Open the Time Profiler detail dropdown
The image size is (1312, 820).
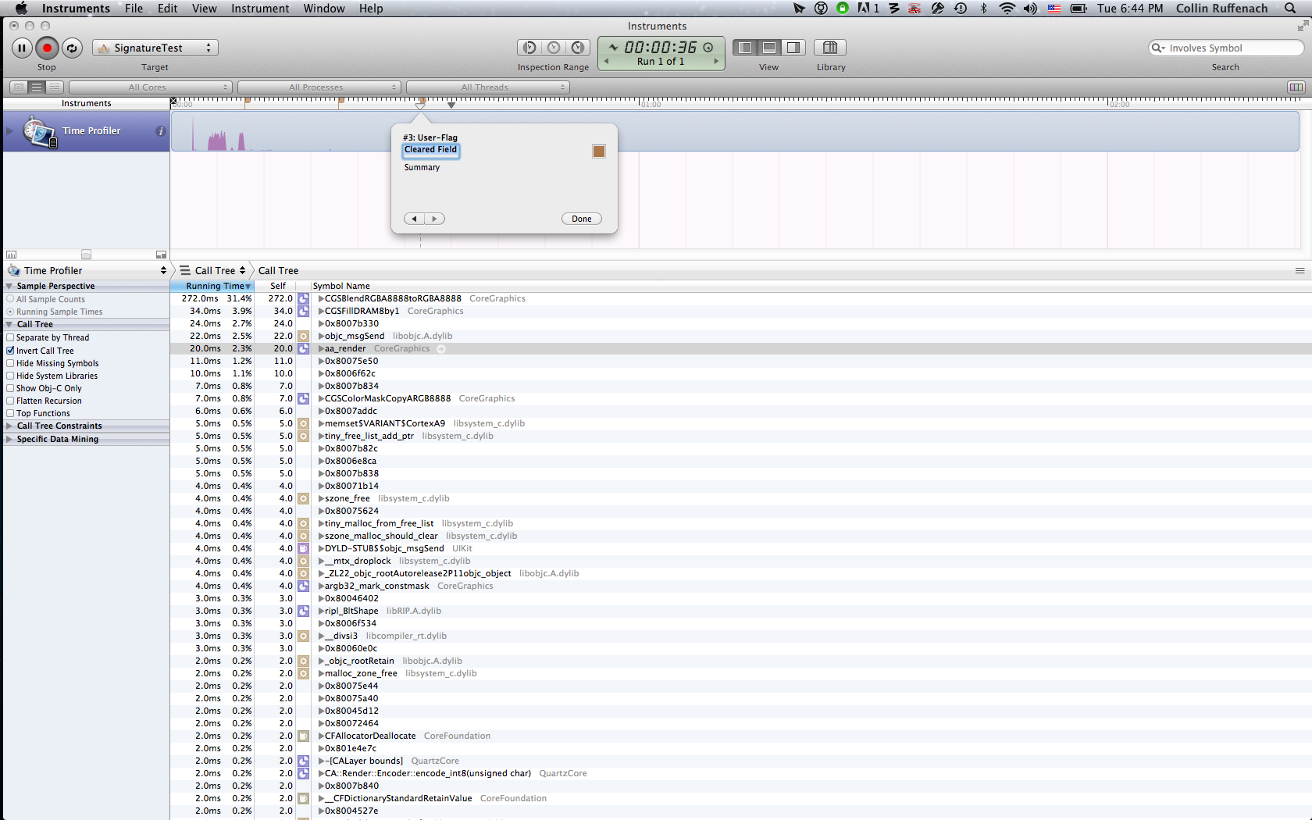(x=87, y=270)
